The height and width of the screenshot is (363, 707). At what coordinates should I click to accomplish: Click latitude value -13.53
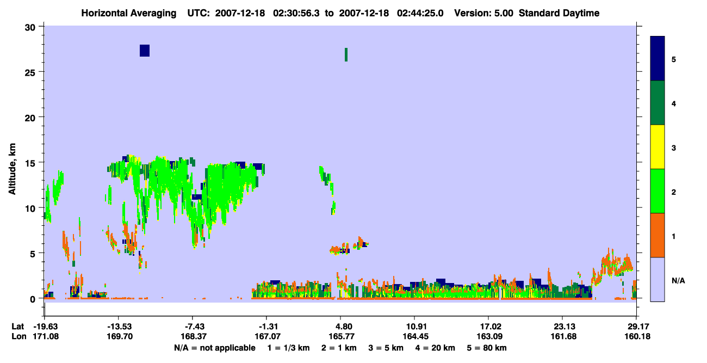[x=119, y=327]
